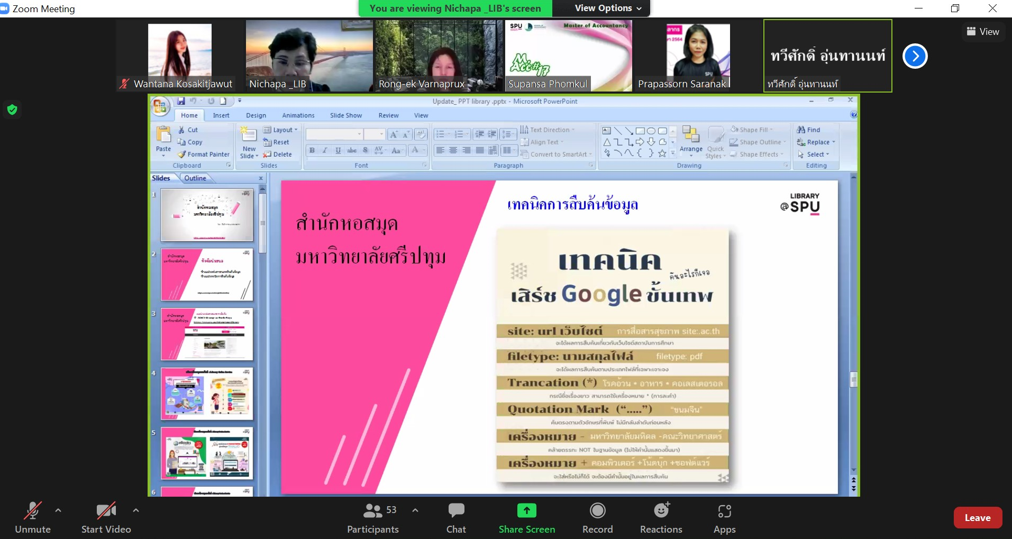
Task: Open the font name combo box
Action: 334,134
